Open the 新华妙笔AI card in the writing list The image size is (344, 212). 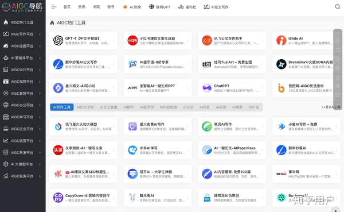(306, 150)
